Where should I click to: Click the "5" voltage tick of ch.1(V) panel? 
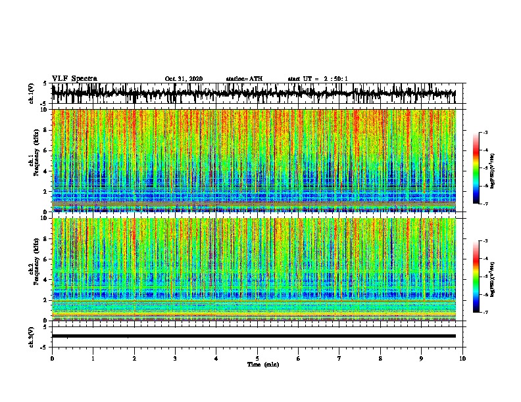[x=45, y=83]
